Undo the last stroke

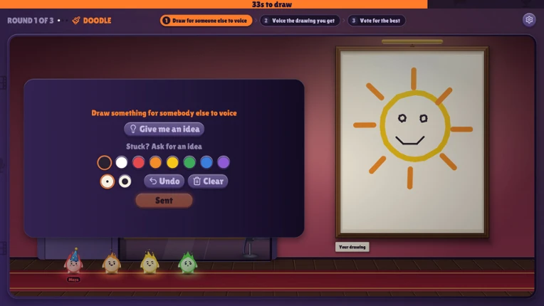tap(164, 181)
